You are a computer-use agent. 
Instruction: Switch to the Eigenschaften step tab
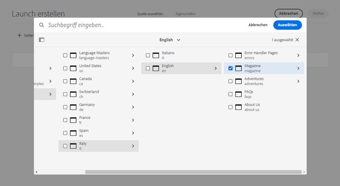pos(185,14)
